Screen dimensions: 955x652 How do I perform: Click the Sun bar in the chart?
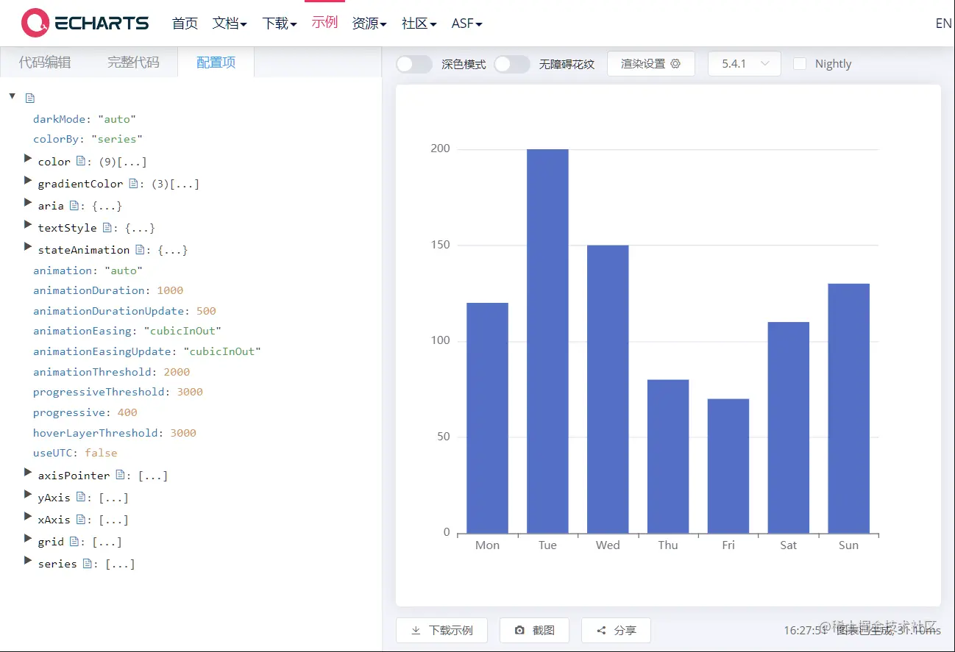848,408
